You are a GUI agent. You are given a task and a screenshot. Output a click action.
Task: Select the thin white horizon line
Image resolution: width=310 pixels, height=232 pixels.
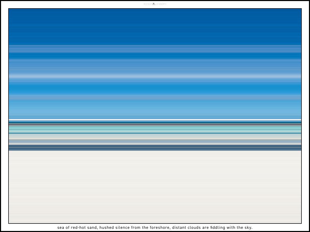point(155,120)
